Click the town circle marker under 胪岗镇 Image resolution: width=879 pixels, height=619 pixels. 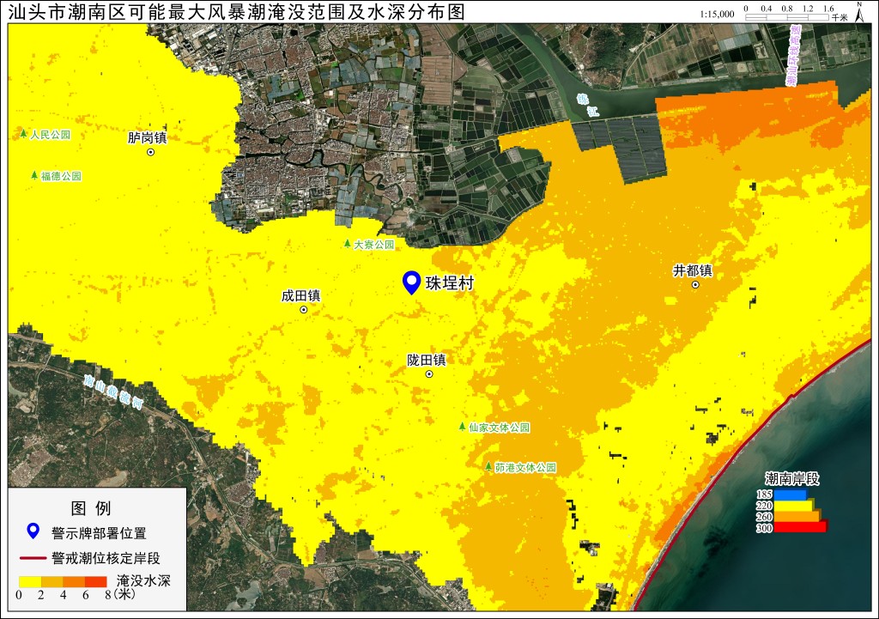150,152
